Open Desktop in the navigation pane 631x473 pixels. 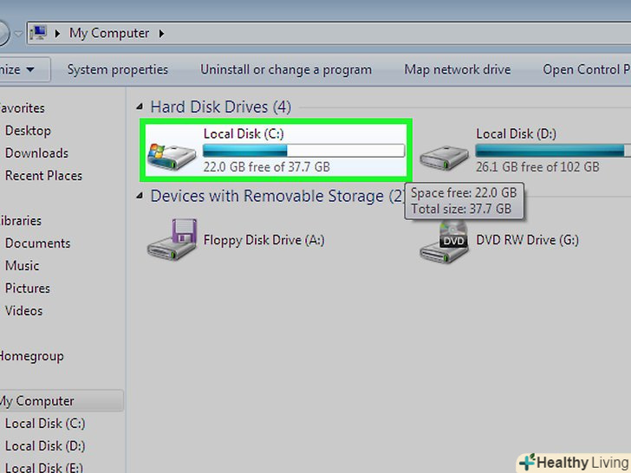pos(28,131)
